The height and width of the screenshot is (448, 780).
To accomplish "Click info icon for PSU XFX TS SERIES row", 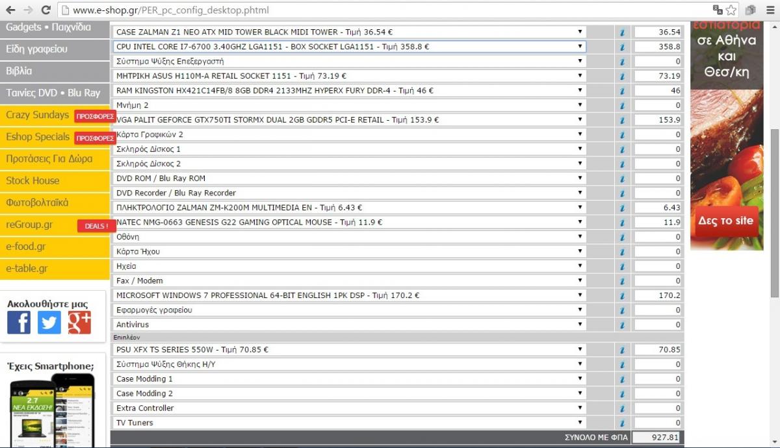I will click(623, 350).
